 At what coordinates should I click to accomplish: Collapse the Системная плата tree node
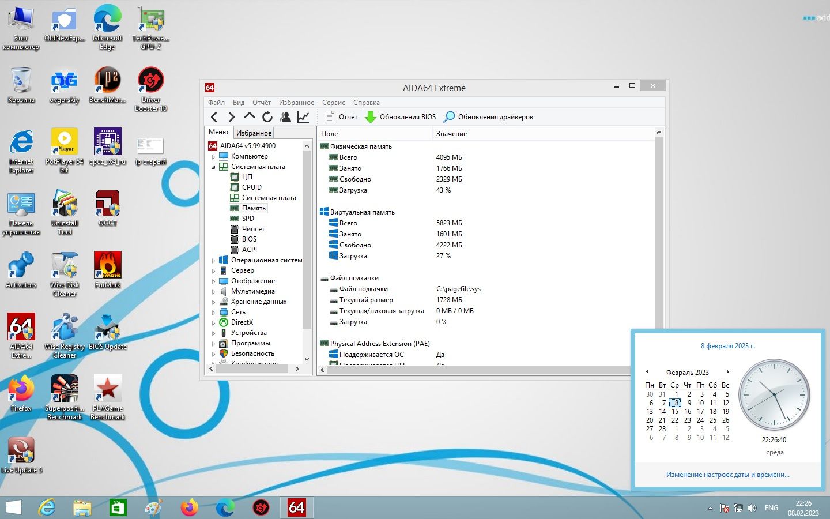point(213,167)
